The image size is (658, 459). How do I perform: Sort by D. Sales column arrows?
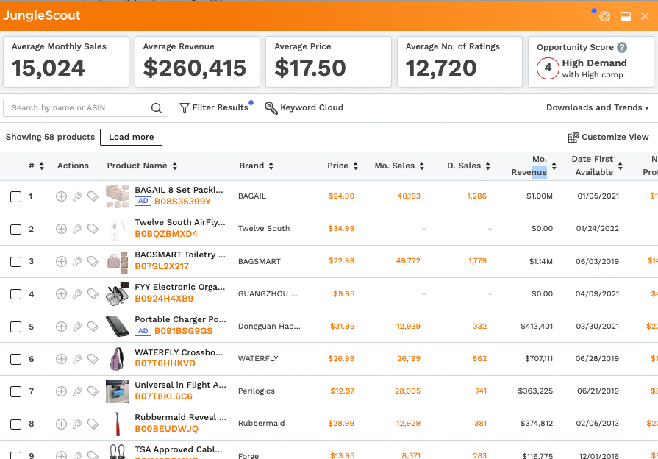487,166
